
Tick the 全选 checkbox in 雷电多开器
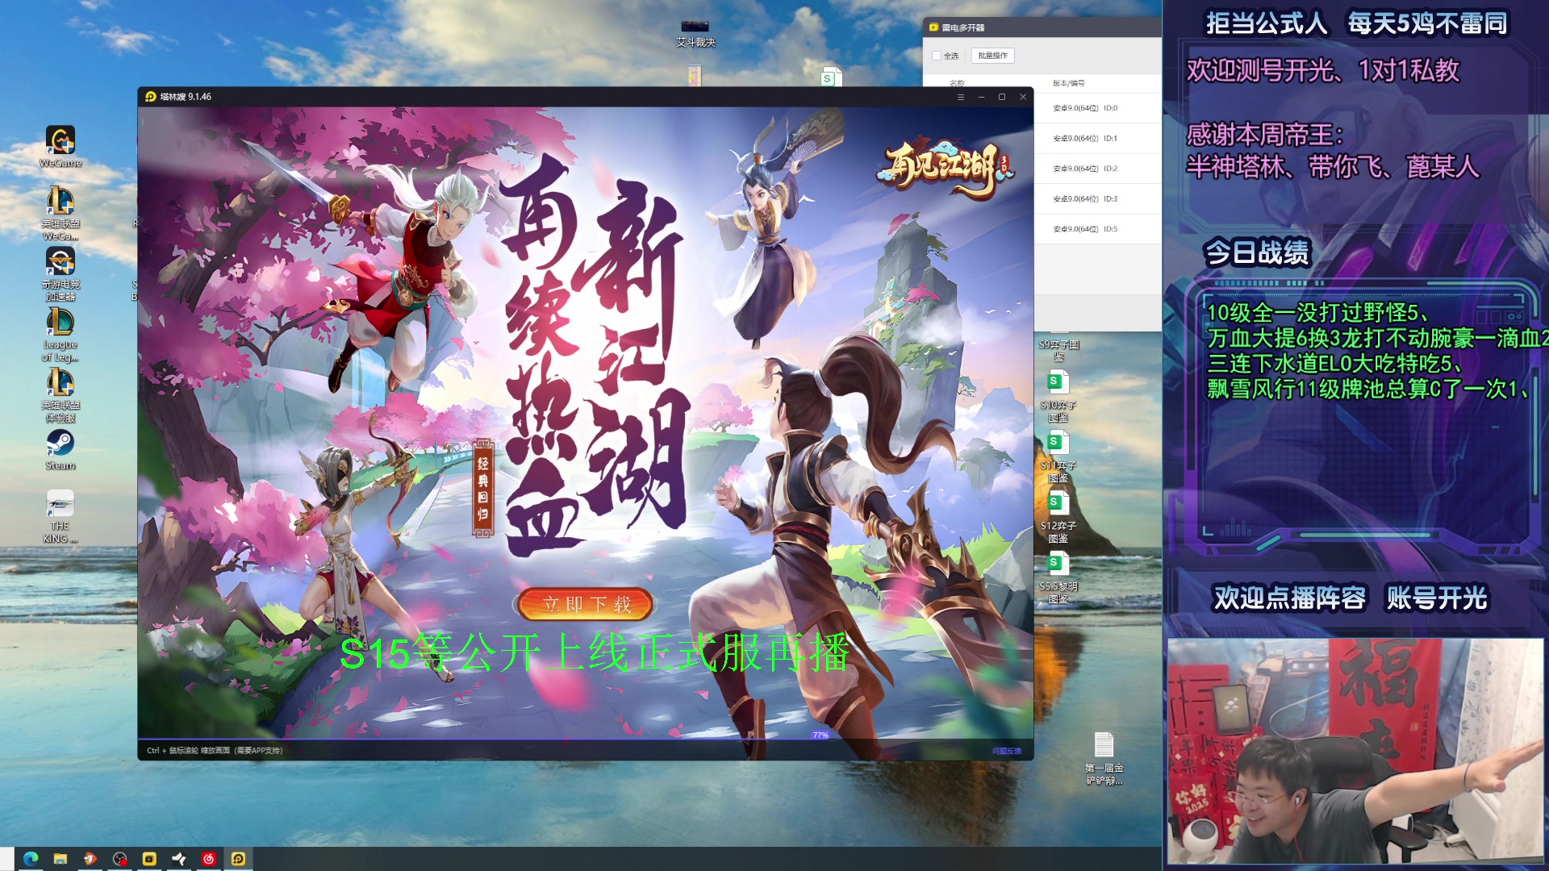point(937,56)
